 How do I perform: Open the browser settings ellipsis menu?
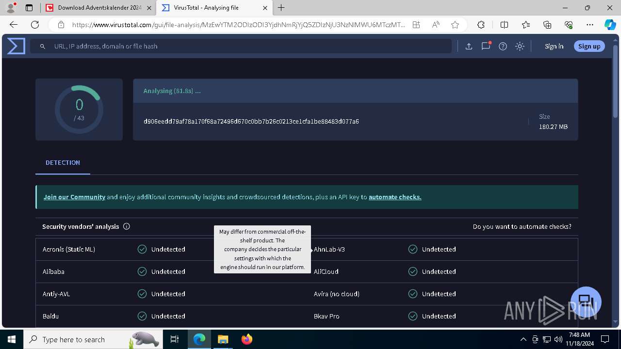pos(590,25)
